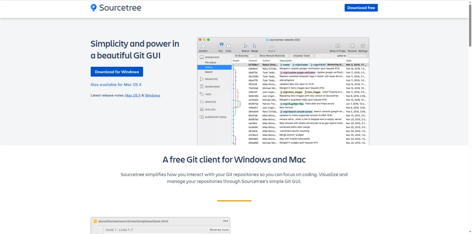Click the Branch toolbar icon
Viewport: 472px width, 234px height.
coord(246,46)
